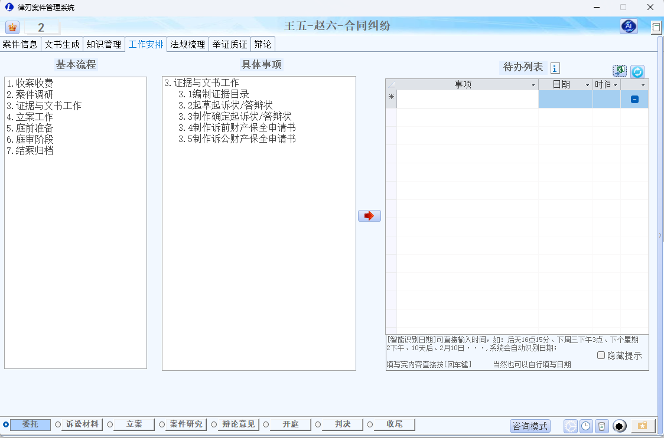Screen dimensions: 664x438
Task: Open the clock icon in bottom toolbar
Action: (x=585, y=426)
